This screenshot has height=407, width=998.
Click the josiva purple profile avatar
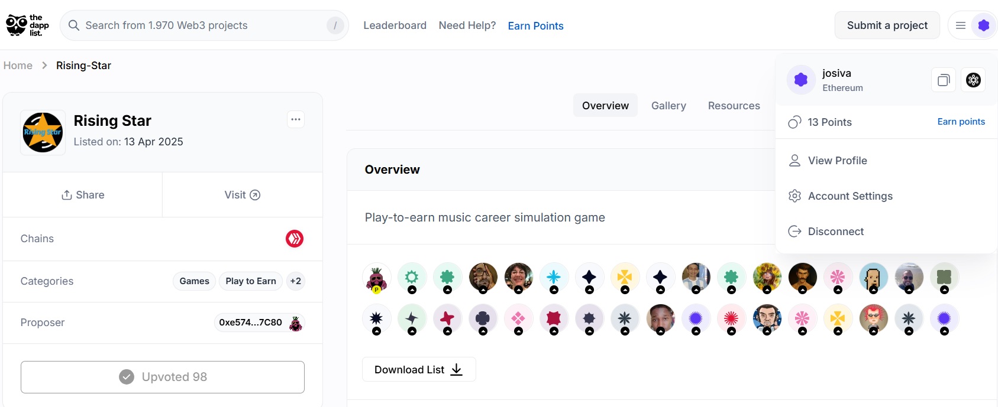[x=801, y=80]
